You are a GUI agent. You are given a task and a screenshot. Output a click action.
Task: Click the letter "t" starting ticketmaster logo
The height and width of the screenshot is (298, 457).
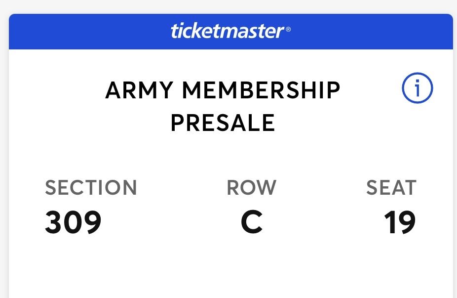(174, 32)
